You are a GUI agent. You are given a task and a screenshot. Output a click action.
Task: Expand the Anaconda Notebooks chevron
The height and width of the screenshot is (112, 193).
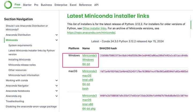(57, 91)
